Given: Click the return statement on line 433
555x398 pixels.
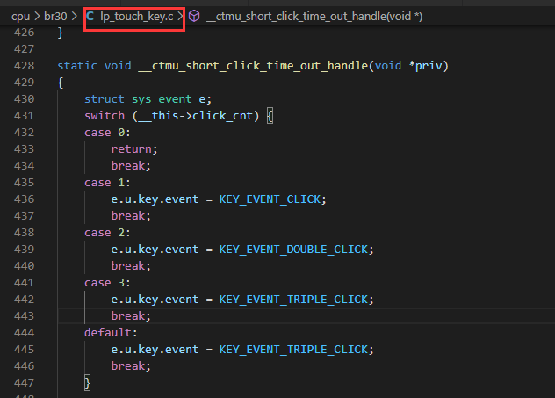Looking at the screenshot, I should pos(134,149).
